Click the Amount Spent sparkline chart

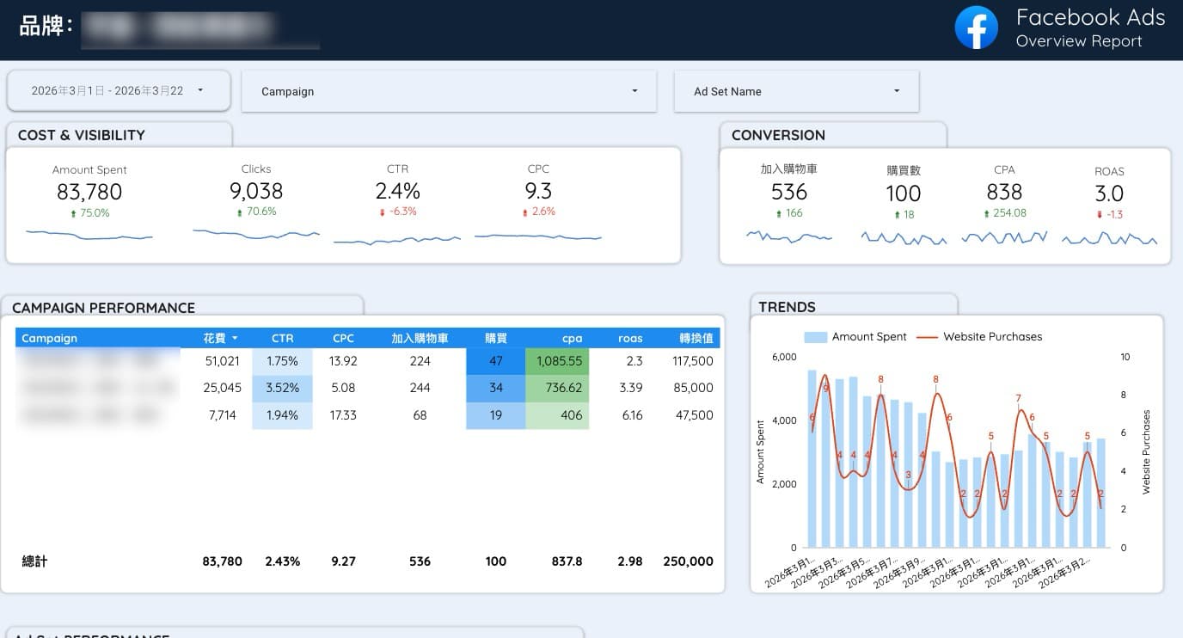(x=89, y=234)
